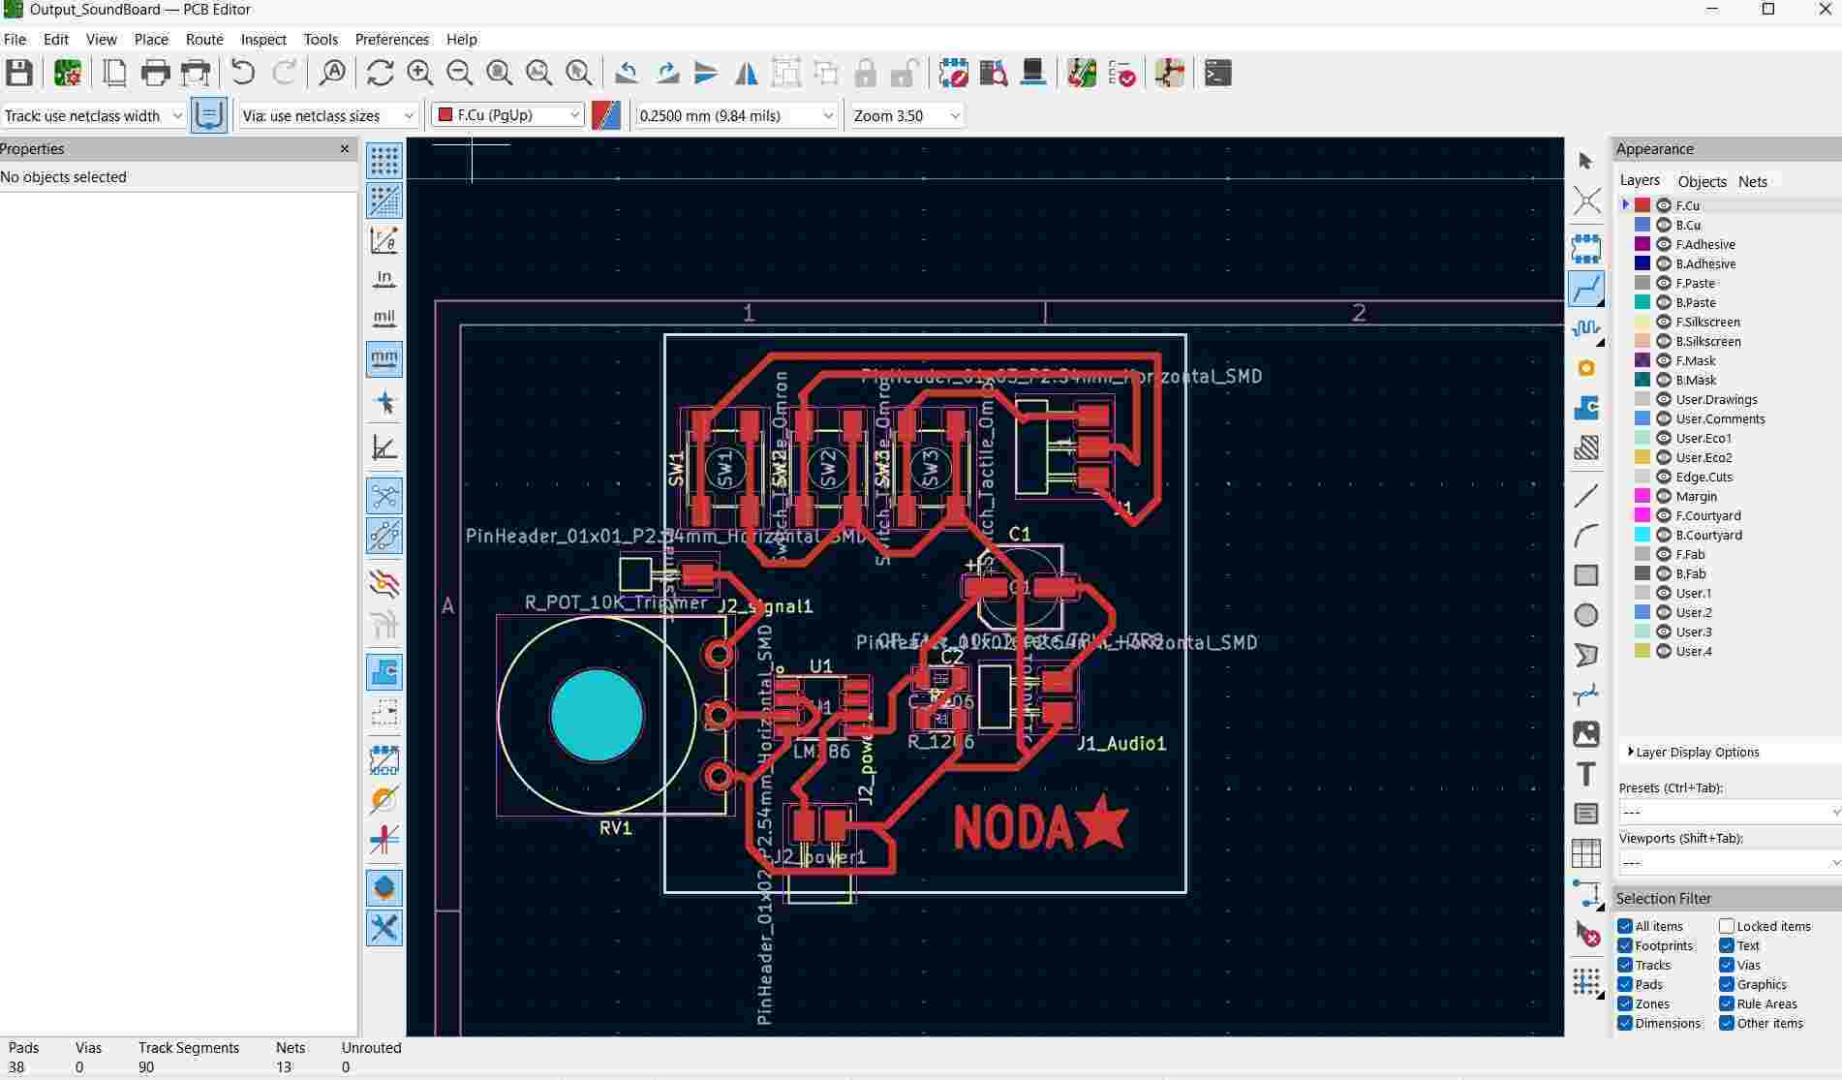Switch to the Nets tab
Viewport: 1842px width, 1080px height.
[x=1752, y=181]
